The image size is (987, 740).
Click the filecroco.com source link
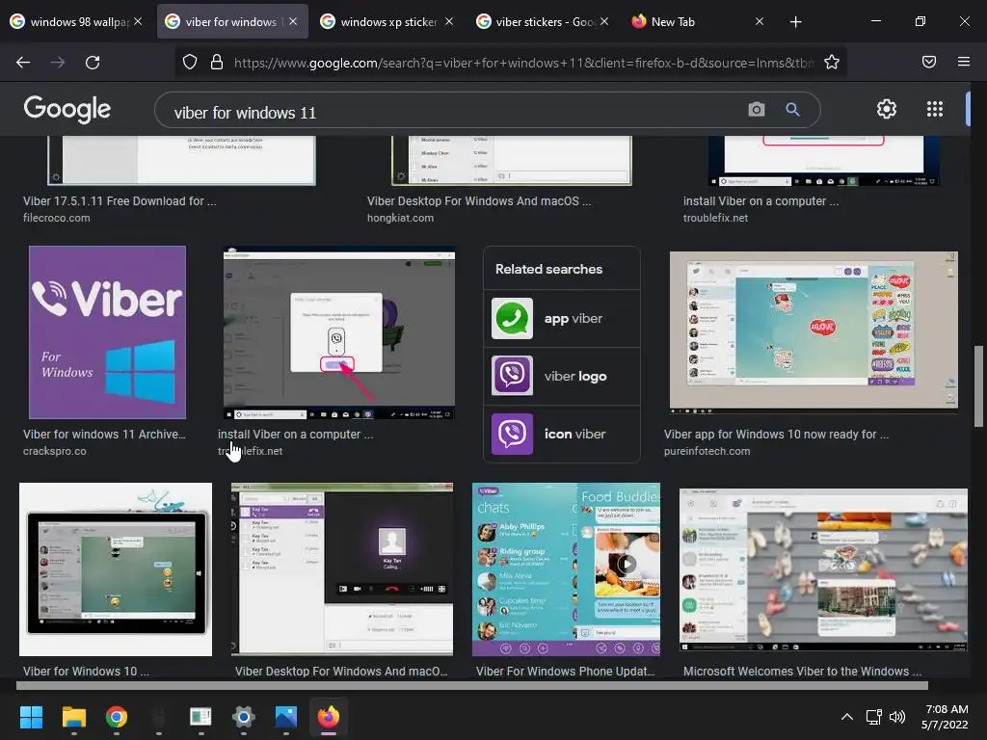tap(57, 218)
